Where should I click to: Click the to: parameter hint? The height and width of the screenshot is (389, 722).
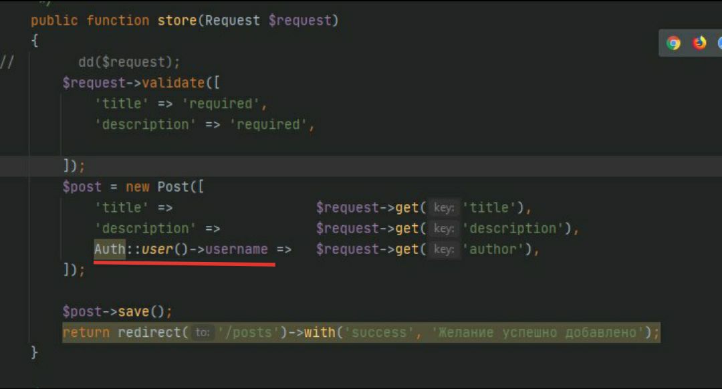pyautogui.click(x=202, y=332)
